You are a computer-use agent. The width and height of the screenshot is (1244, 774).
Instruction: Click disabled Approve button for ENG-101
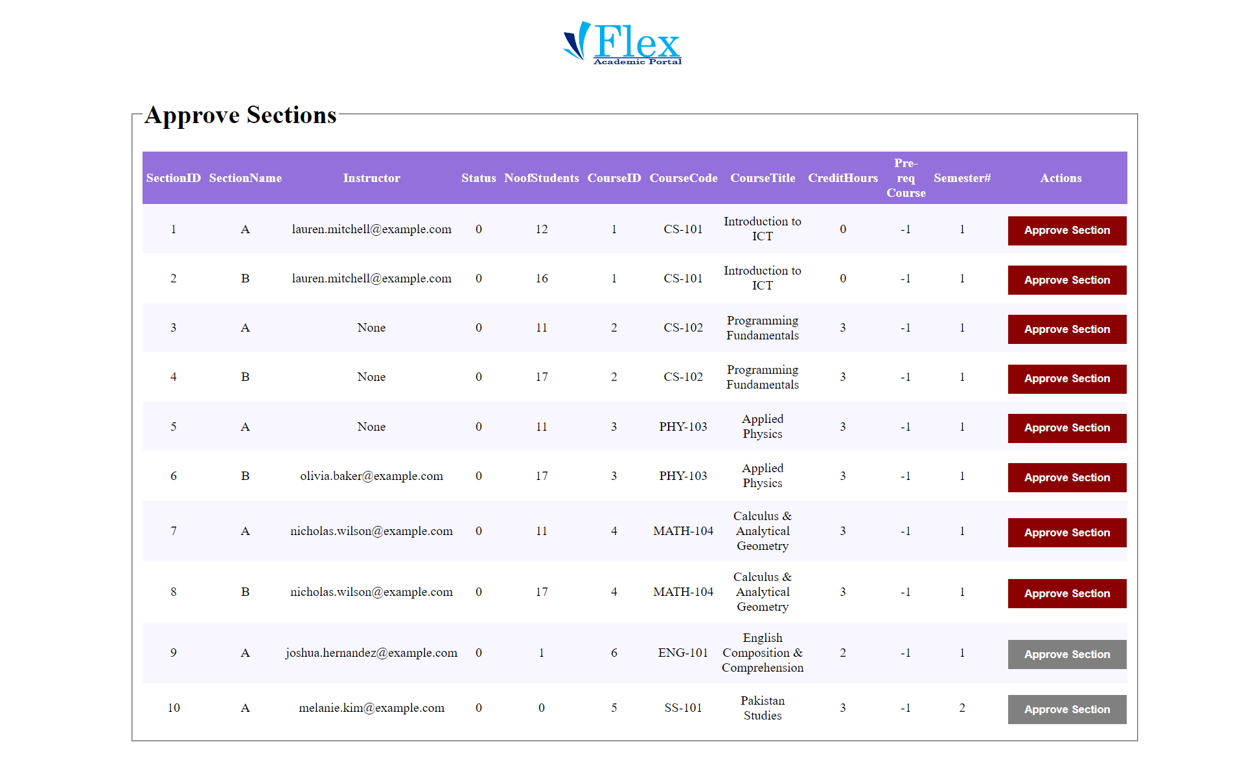(x=1066, y=654)
